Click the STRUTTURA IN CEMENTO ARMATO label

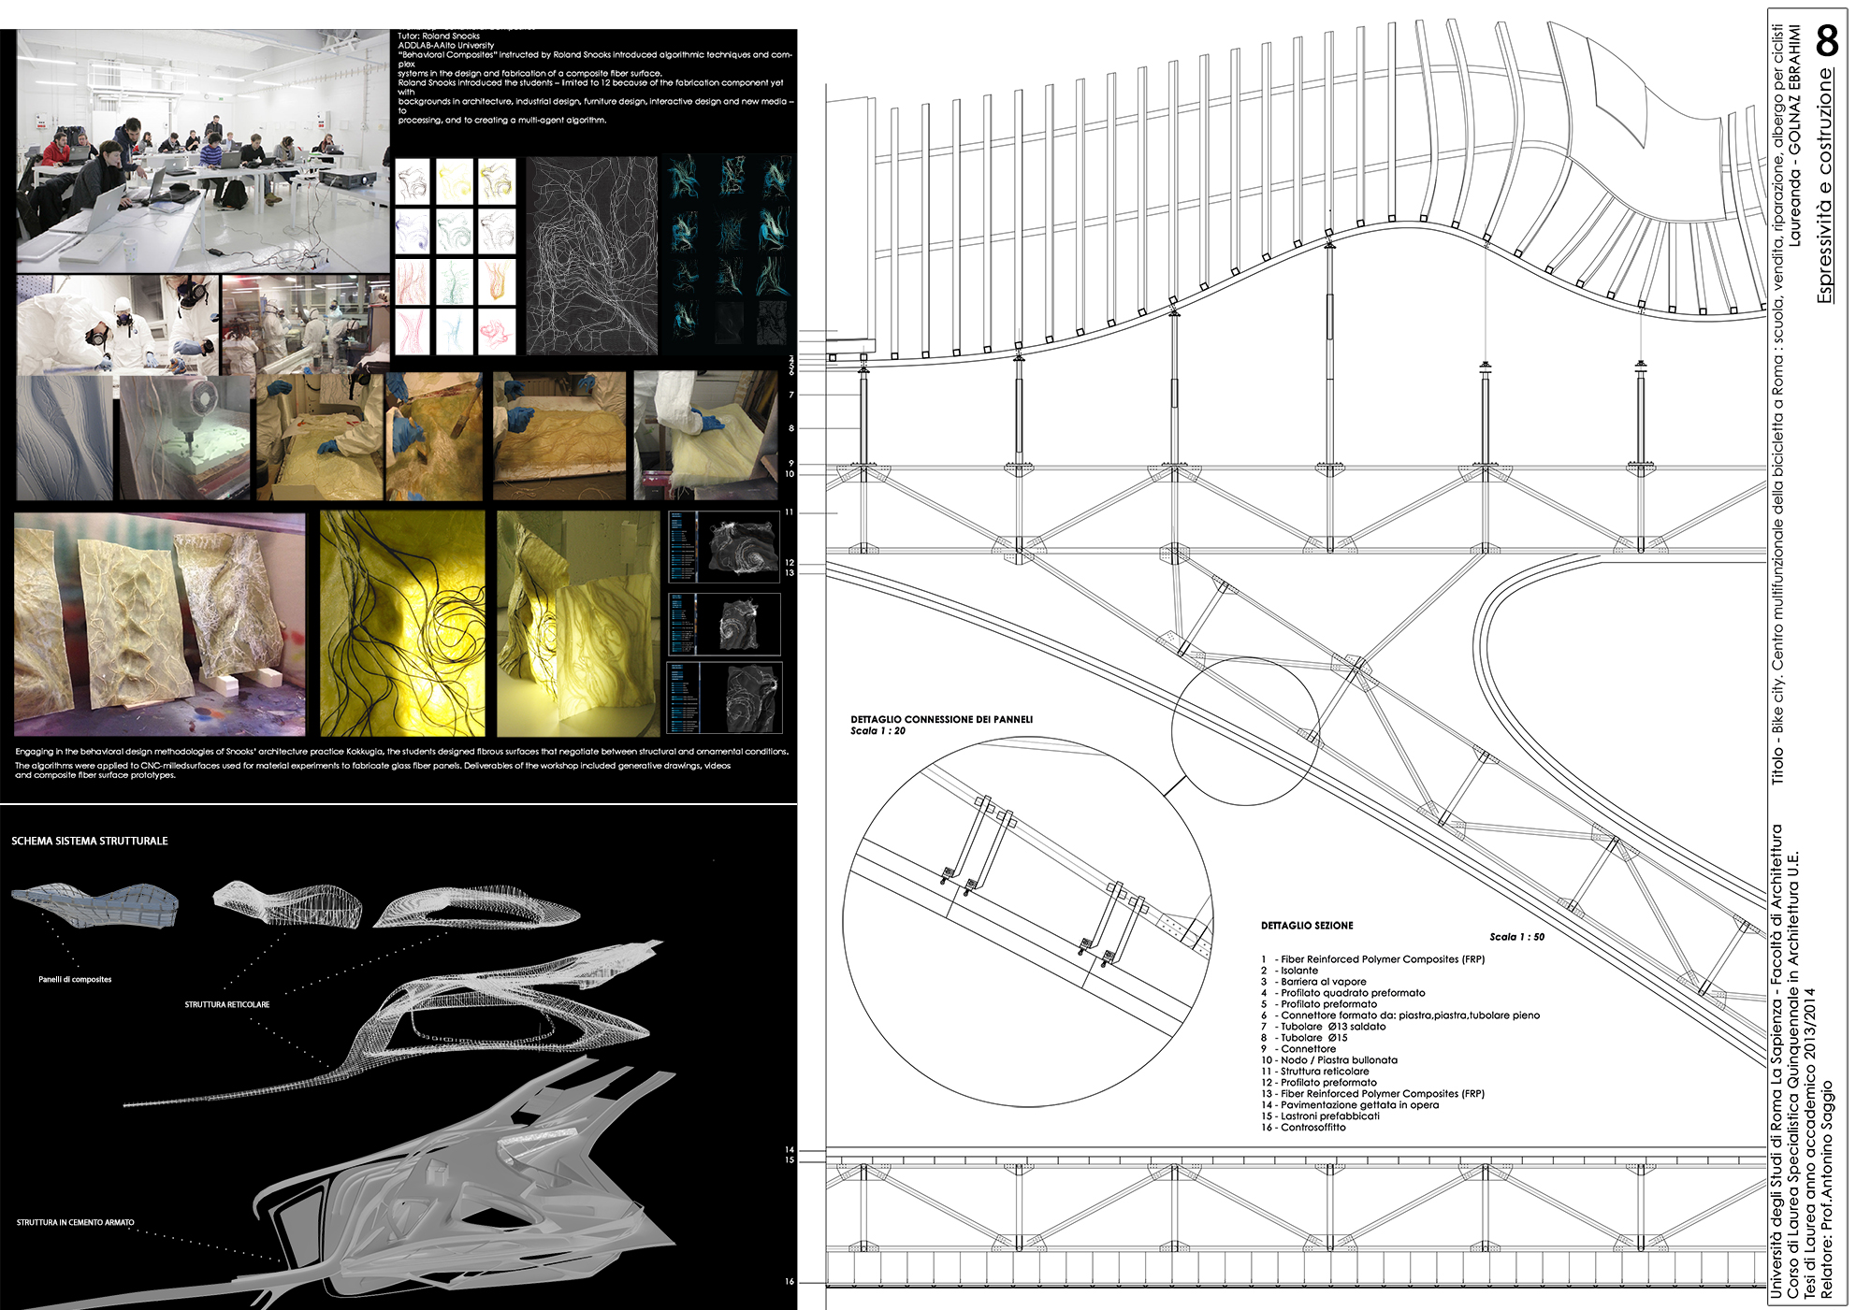tap(76, 1222)
